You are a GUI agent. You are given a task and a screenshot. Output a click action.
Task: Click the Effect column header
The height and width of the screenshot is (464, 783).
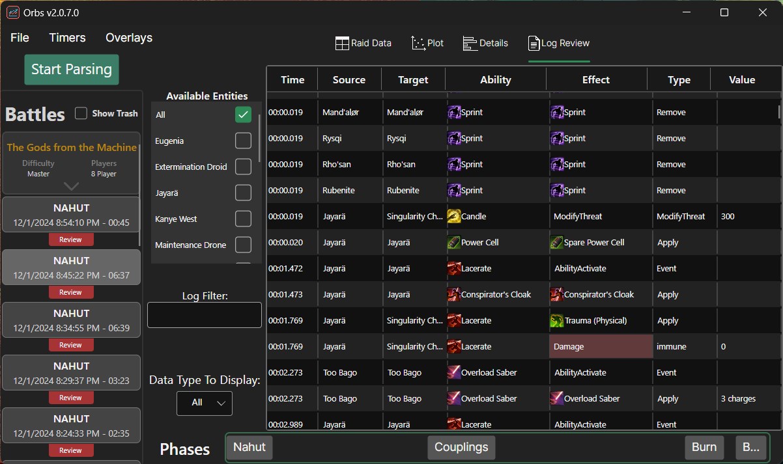point(596,80)
